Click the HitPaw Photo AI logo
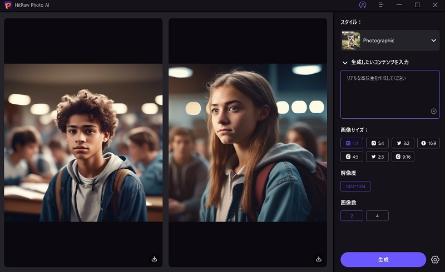The image size is (445, 272). [x=8, y=5]
